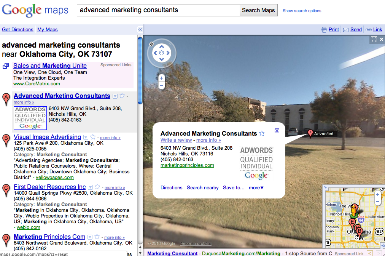Screen dimensions: 385x256
Task: Toggle star in the info bubble title
Action: pyautogui.click(x=262, y=133)
